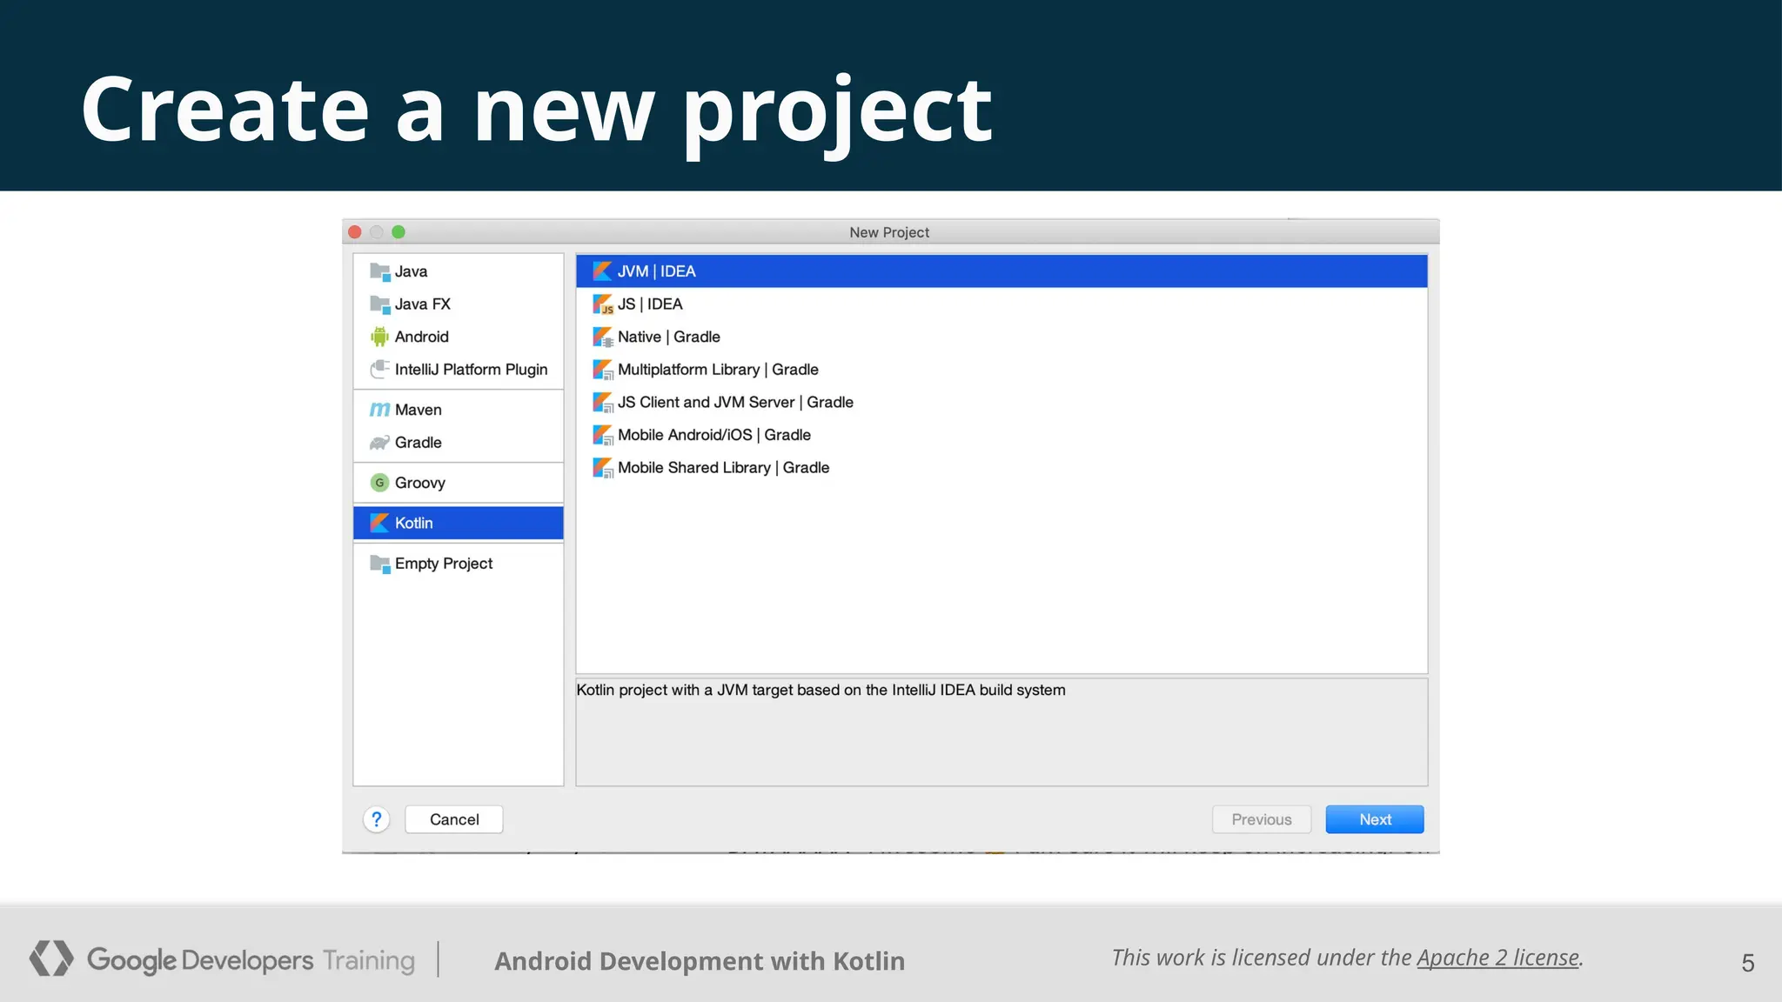Select Gradle in the left list
1782x1002 pixels.
tap(459, 443)
